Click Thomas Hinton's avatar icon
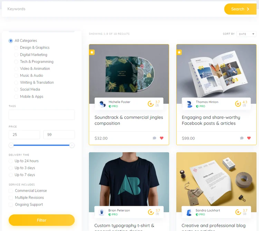 click(189, 104)
